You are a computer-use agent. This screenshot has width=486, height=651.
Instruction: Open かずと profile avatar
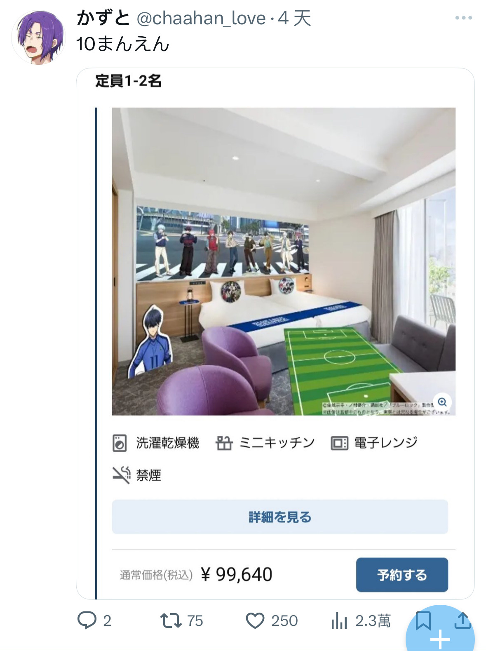click(x=38, y=38)
